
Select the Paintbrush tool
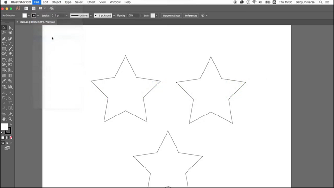10,49
